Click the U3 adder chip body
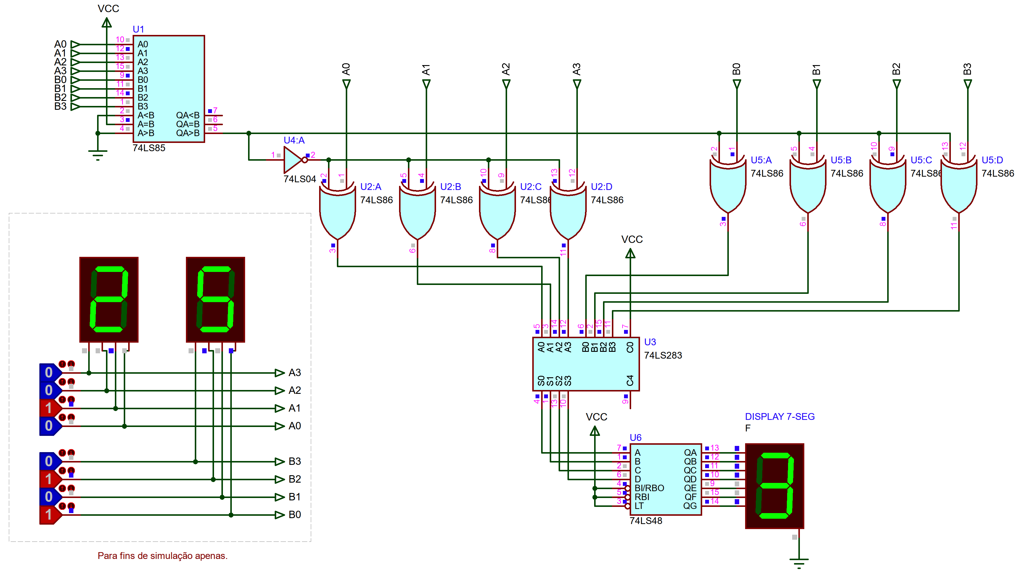The image size is (1021, 577). click(x=586, y=364)
